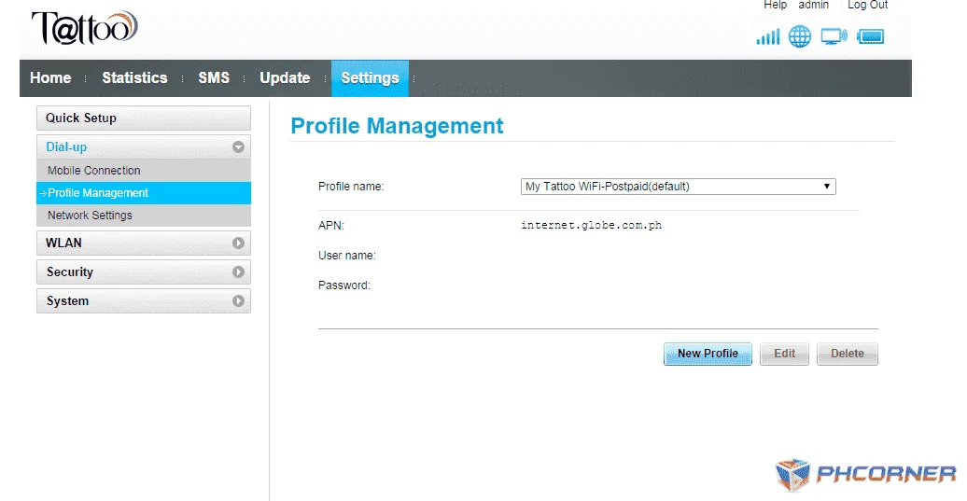The image size is (967, 501).
Task: Open the Update tab
Action: click(285, 78)
